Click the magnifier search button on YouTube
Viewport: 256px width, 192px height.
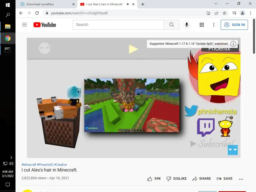[171, 25]
